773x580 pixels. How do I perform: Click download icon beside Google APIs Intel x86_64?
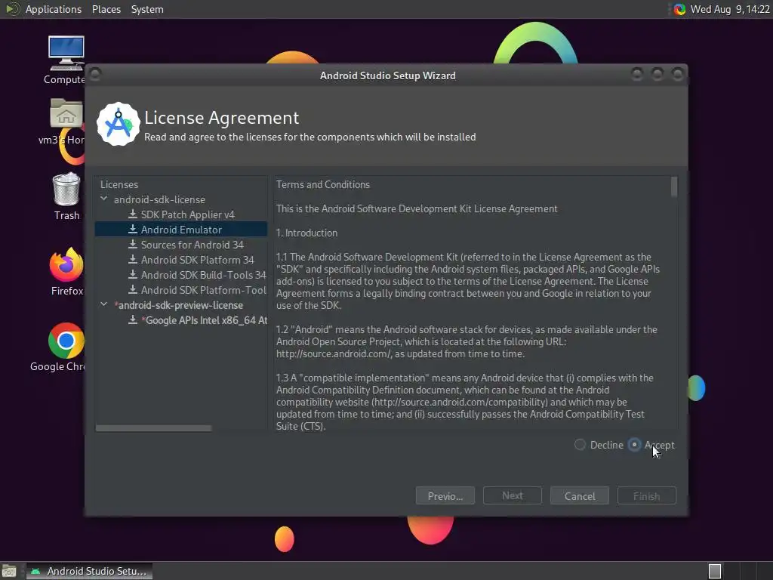133,320
